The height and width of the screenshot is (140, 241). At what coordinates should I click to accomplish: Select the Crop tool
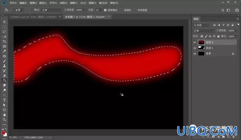click(x=4, y=41)
